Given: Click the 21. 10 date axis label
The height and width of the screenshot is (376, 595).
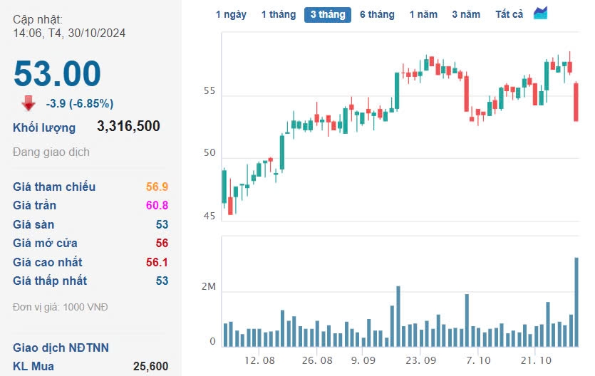Looking at the screenshot, I should (x=536, y=360).
